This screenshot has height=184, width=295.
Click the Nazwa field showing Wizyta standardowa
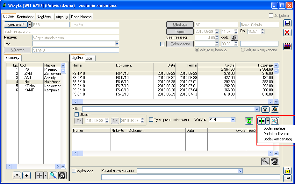76,38
